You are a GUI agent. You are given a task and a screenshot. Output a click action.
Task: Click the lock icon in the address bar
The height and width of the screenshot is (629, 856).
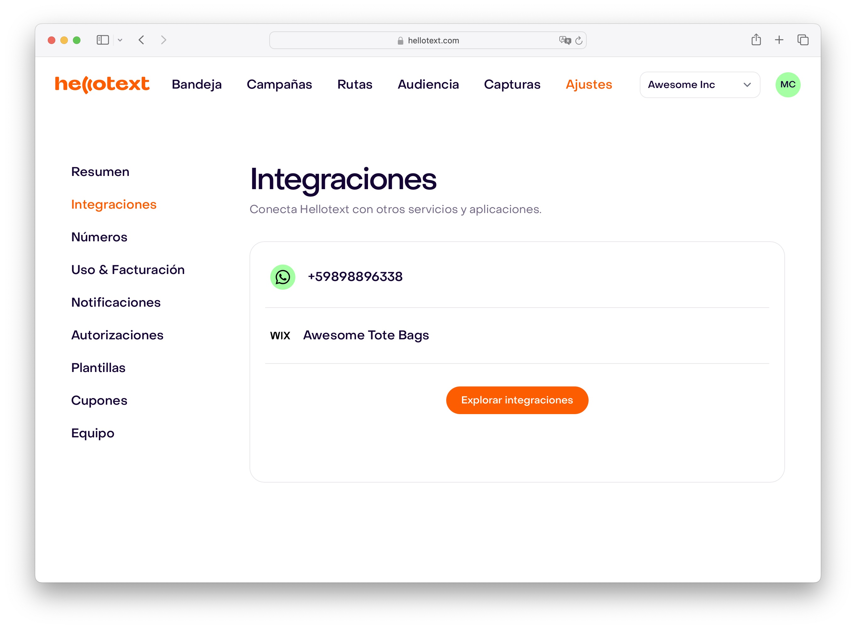(x=400, y=41)
